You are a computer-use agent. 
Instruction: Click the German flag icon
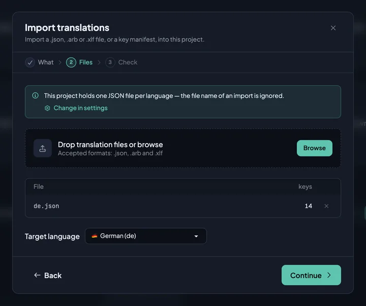click(x=95, y=236)
